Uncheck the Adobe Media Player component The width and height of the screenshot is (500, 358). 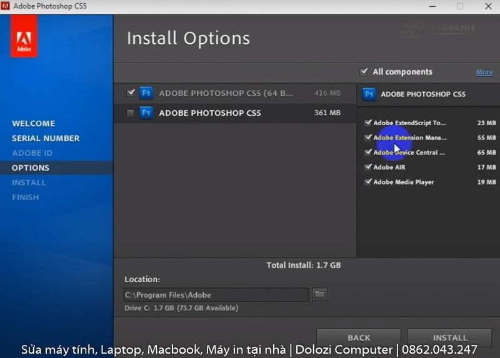[x=368, y=182]
